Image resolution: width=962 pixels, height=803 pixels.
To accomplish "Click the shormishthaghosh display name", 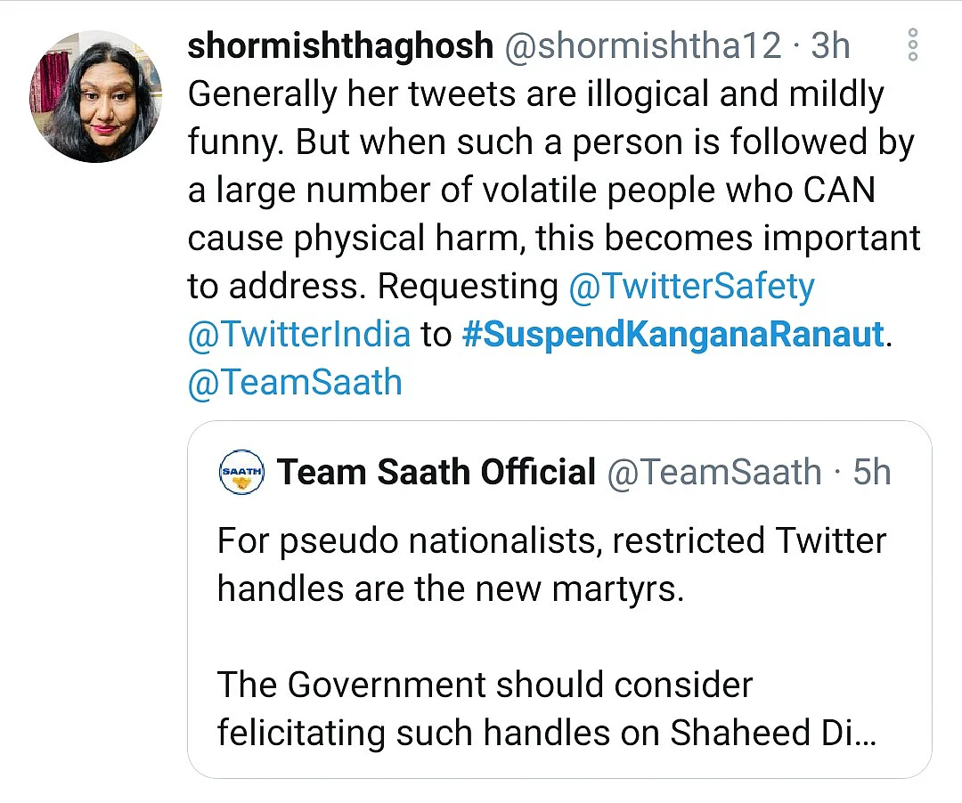I will coord(340,46).
